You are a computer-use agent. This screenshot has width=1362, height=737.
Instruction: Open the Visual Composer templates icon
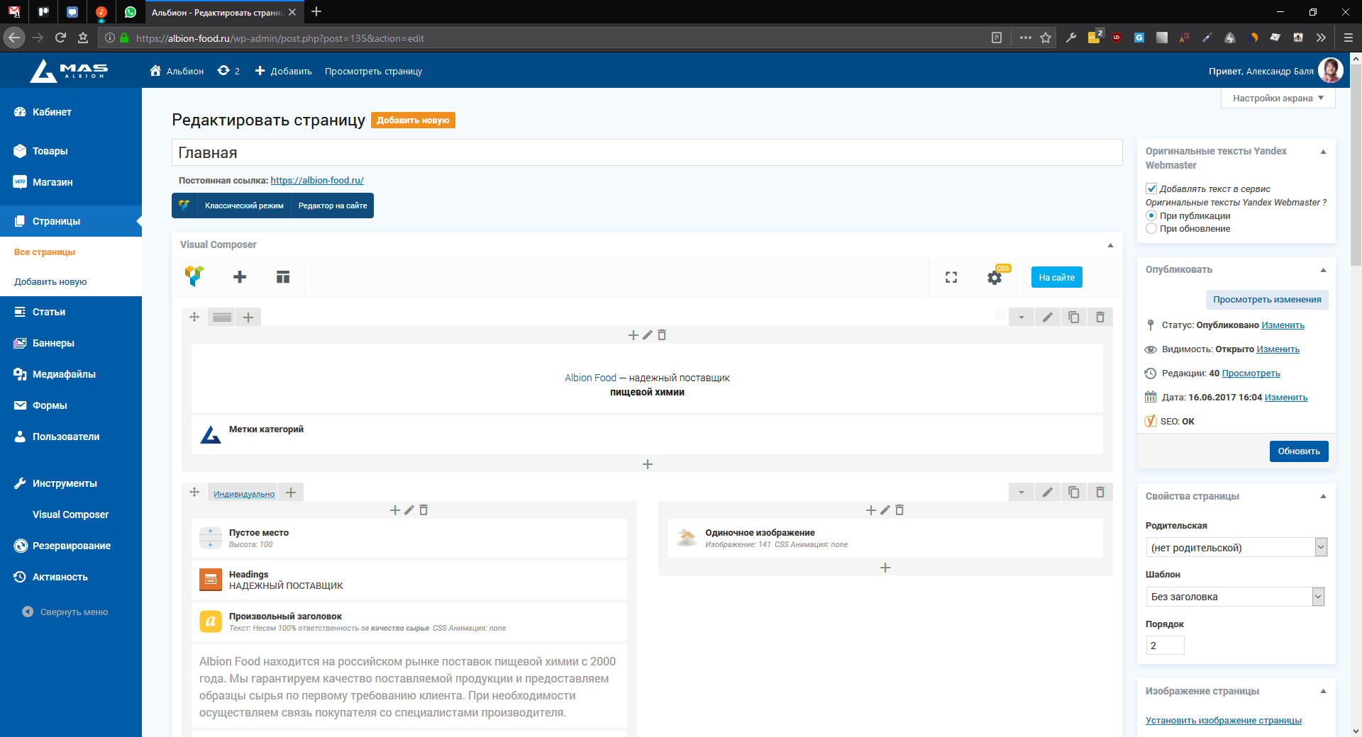[283, 277]
